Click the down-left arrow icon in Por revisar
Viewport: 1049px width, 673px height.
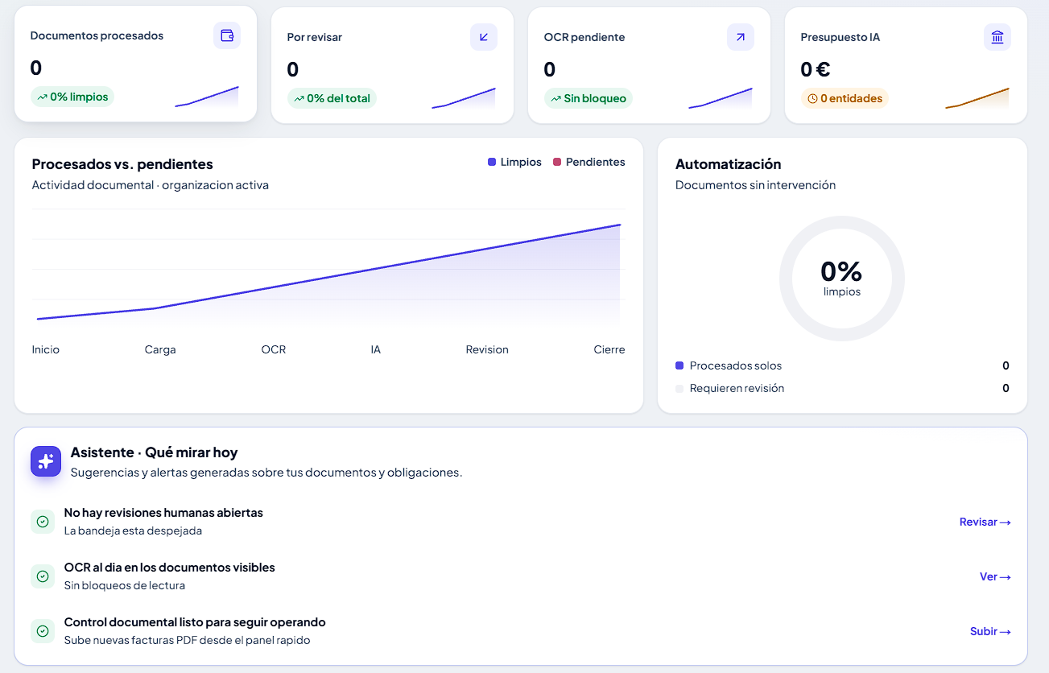tap(484, 37)
